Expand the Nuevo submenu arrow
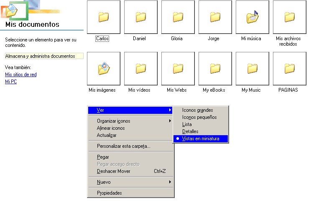311x203 pixels. (170, 182)
